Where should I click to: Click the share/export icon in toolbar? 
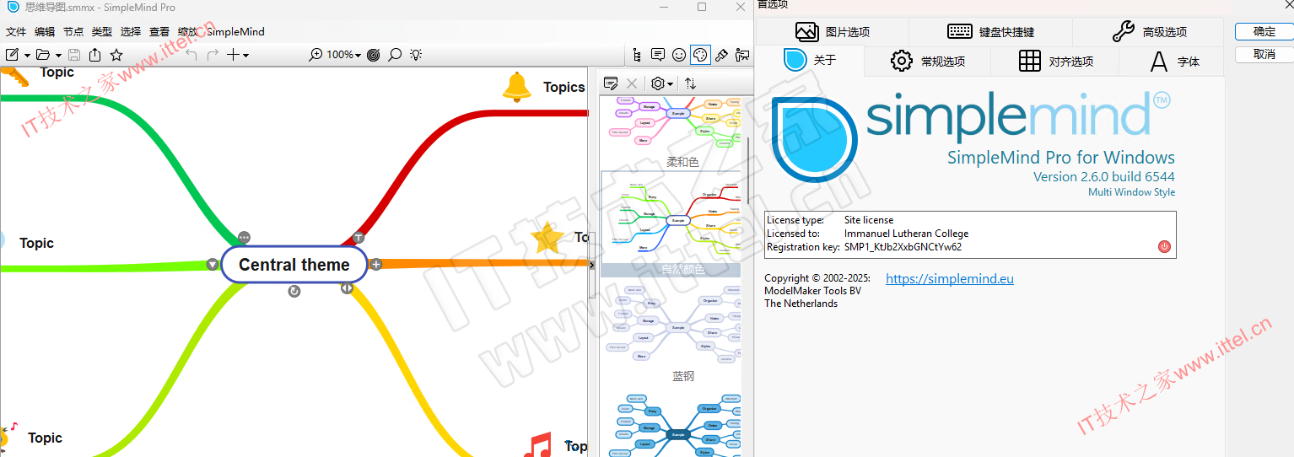click(94, 55)
